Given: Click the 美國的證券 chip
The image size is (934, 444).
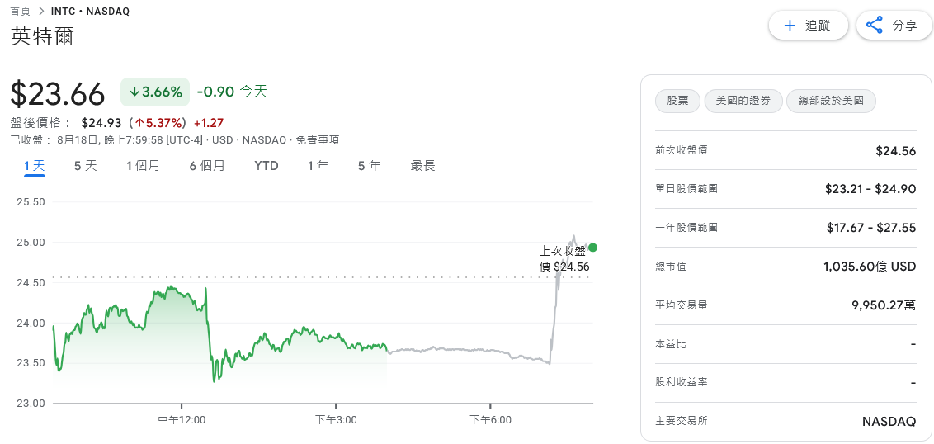Looking at the screenshot, I should click(x=743, y=101).
